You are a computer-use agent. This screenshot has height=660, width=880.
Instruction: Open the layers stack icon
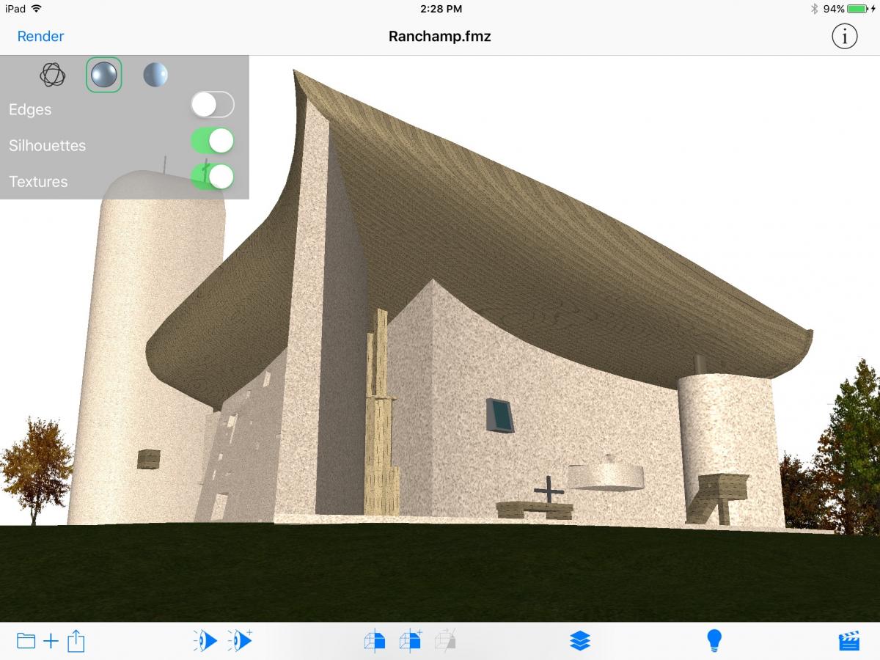click(580, 641)
